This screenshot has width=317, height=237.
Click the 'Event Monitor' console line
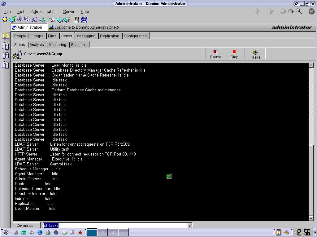[35, 209]
